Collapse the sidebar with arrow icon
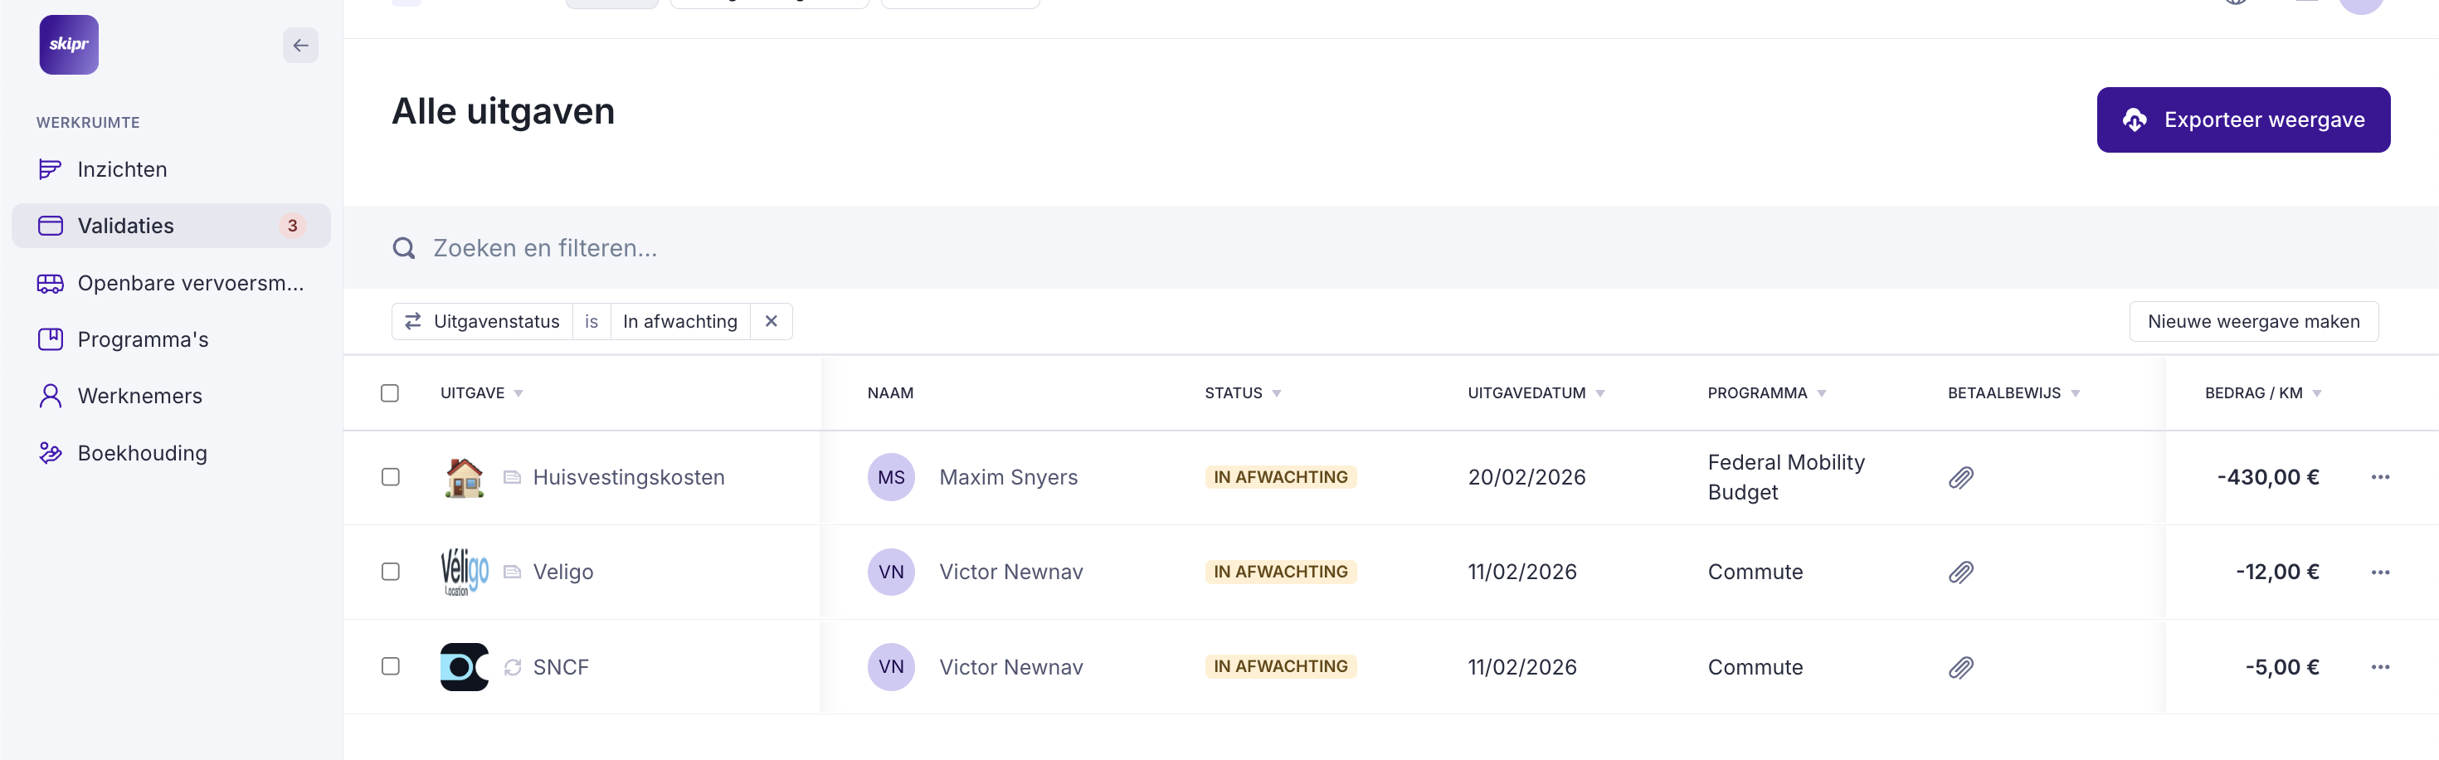The width and height of the screenshot is (2439, 760). (300, 46)
